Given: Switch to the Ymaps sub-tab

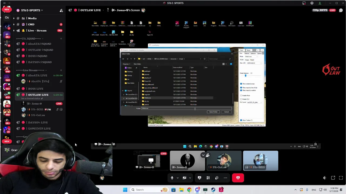Looking at the screenshot, I should pyautogui.click(x=247, y=60).
